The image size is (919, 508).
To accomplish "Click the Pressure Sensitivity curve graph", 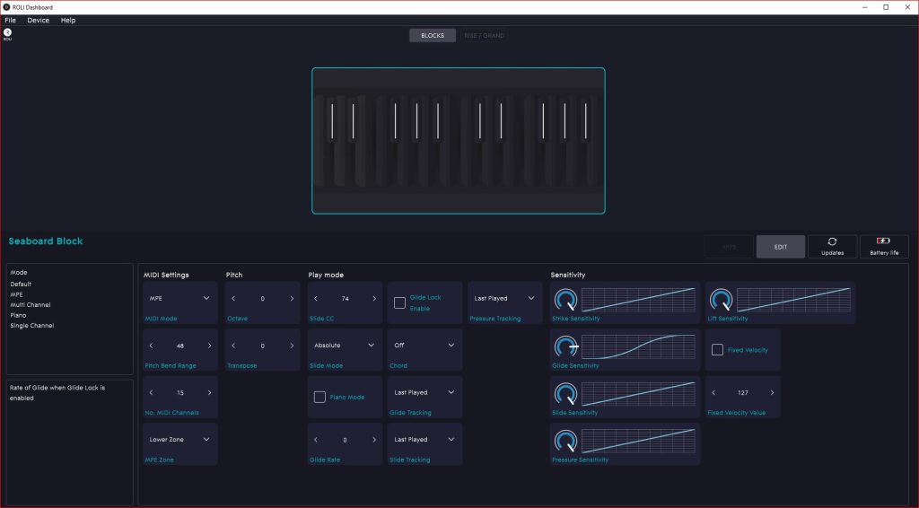I will point(638,441).
